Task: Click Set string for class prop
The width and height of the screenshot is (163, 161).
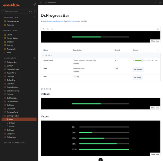Action: click(x=137, y=77)
